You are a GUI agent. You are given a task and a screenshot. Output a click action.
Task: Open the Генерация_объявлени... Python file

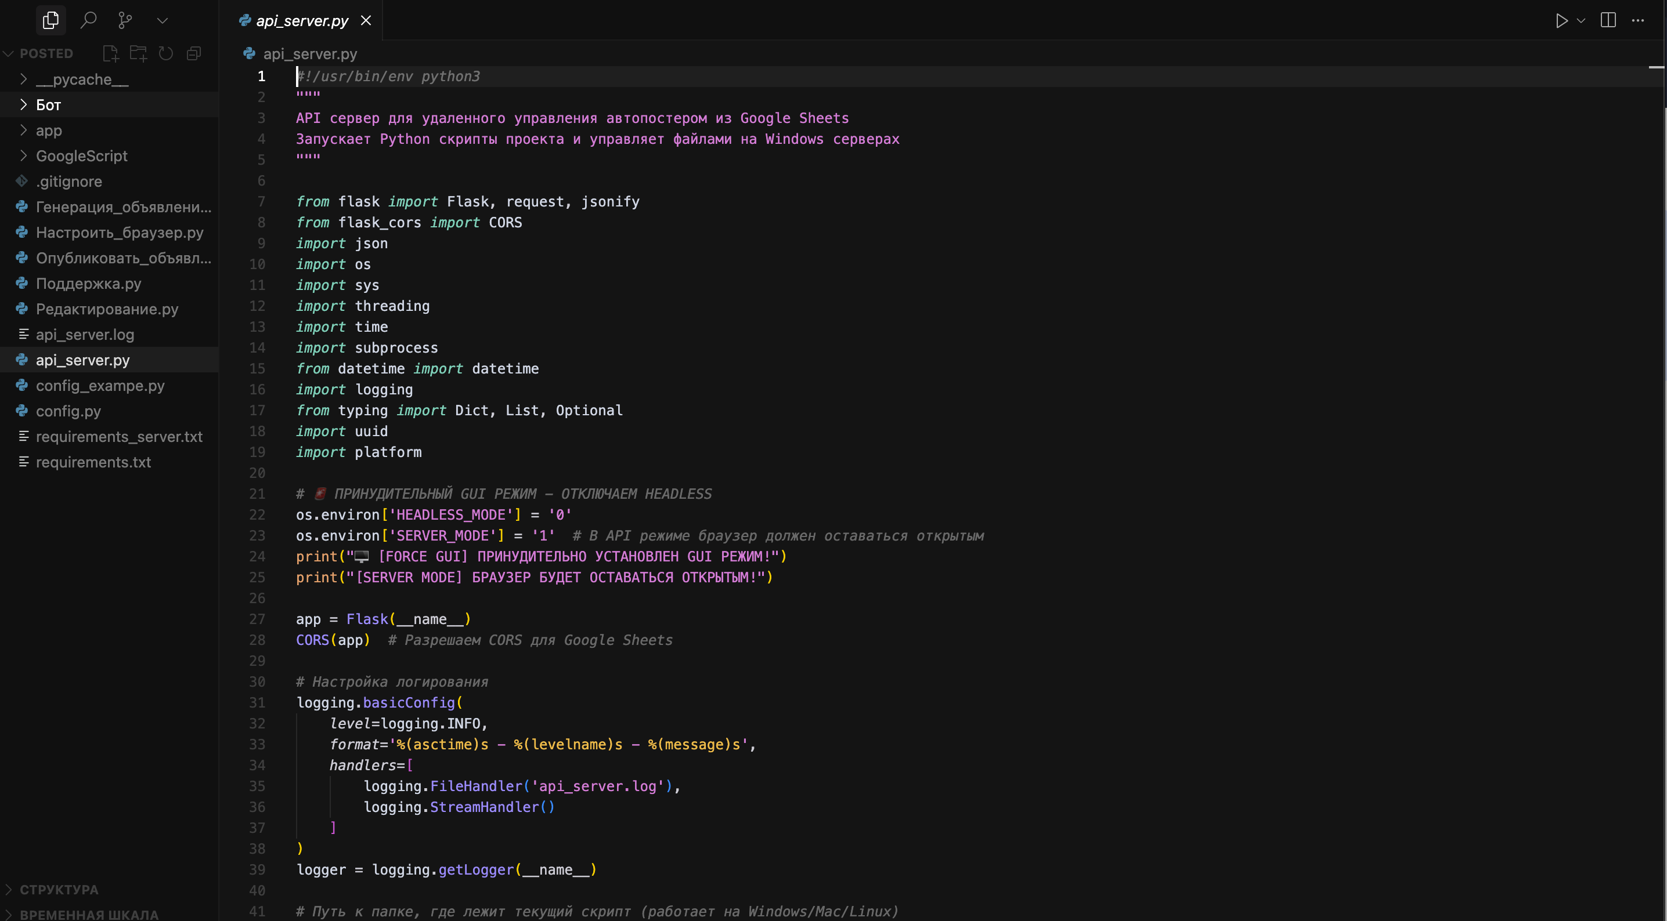pyautogui.click(x=109, y=207)
